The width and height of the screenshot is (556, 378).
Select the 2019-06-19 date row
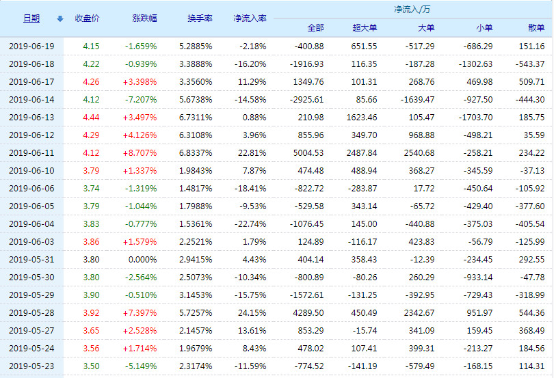click(x=31, y=46)
